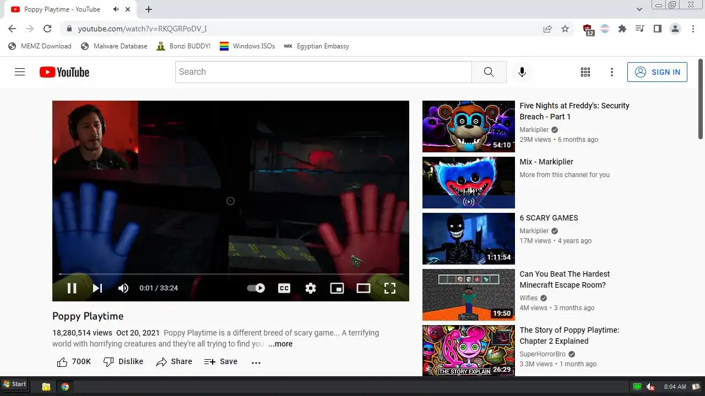The width and height of the screenshot is (705, 396).
Task: Focus the YouTube search box
Action: pos(323,72)
